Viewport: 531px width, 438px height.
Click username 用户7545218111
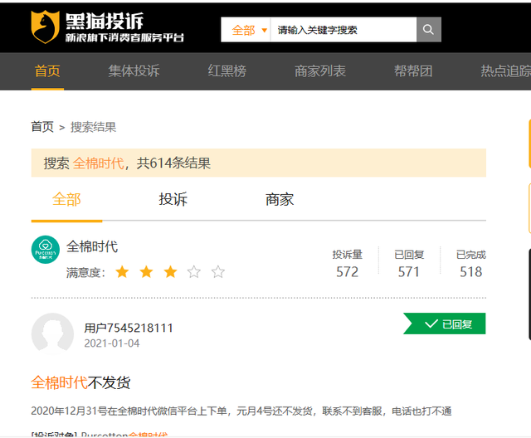(x=129, y=328)
